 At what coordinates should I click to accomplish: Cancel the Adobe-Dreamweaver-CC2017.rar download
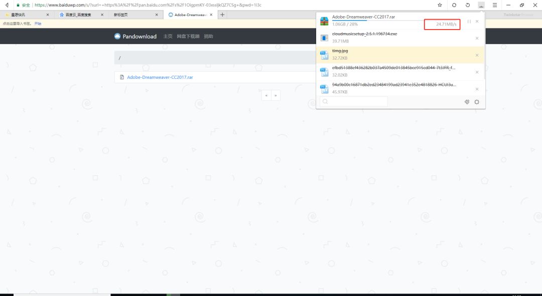pos(477,22)
